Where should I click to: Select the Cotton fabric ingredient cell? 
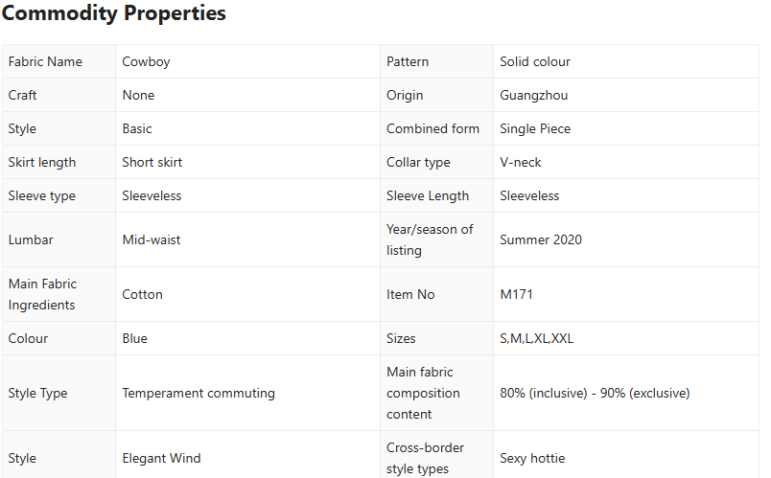point(142,294)
